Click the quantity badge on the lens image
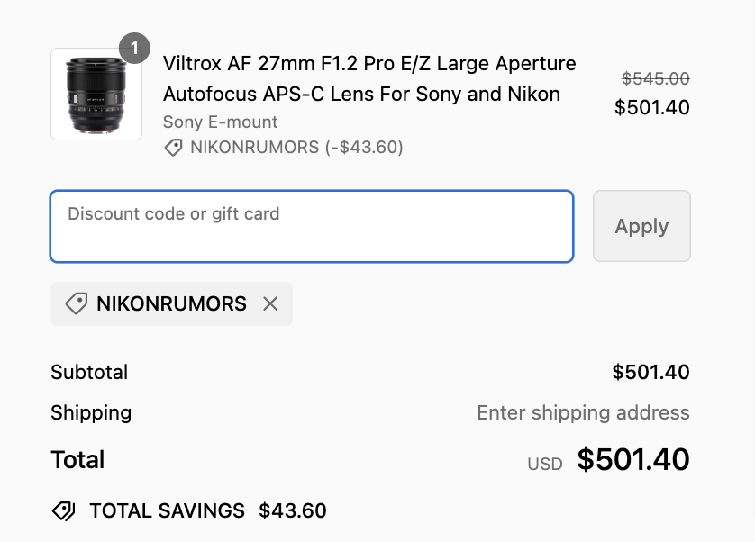Screen dimensions: 755x542 tap(134, 48)
